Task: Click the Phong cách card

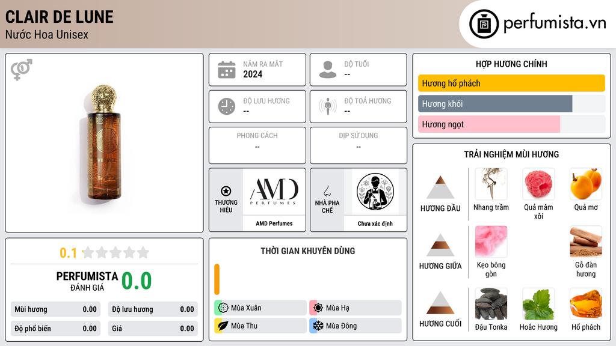Action: pos(257,145)
